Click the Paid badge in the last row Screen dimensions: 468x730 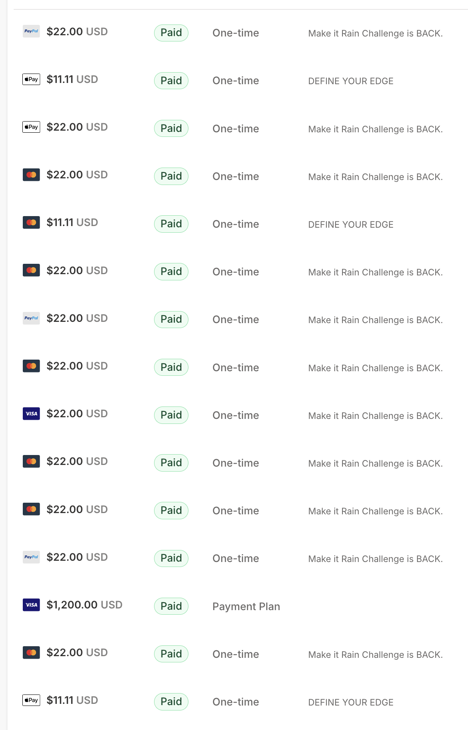tap(171, 702)
